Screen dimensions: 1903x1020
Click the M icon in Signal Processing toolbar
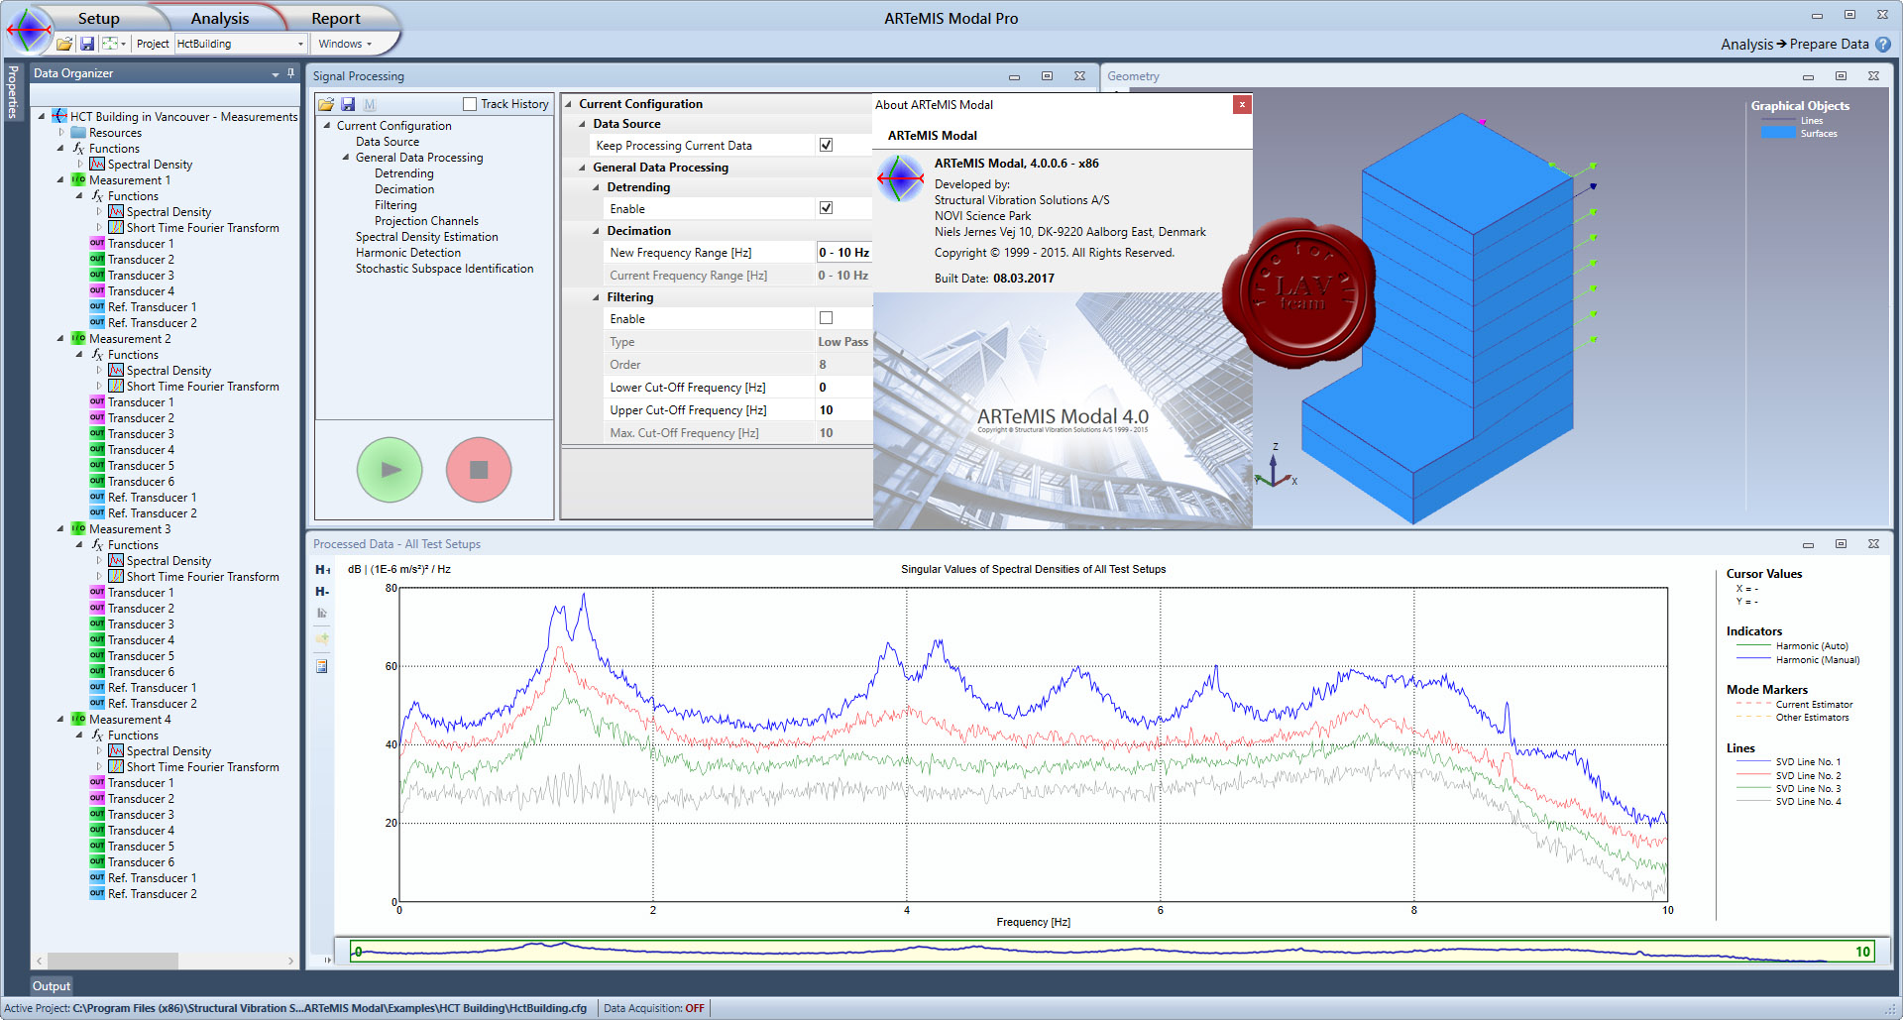(370, 104)
